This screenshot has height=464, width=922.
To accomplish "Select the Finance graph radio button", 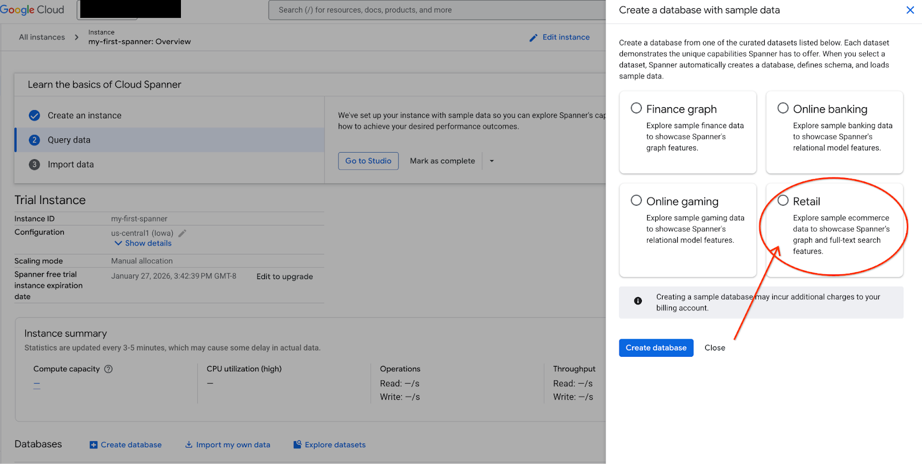I will pos(636,108).
